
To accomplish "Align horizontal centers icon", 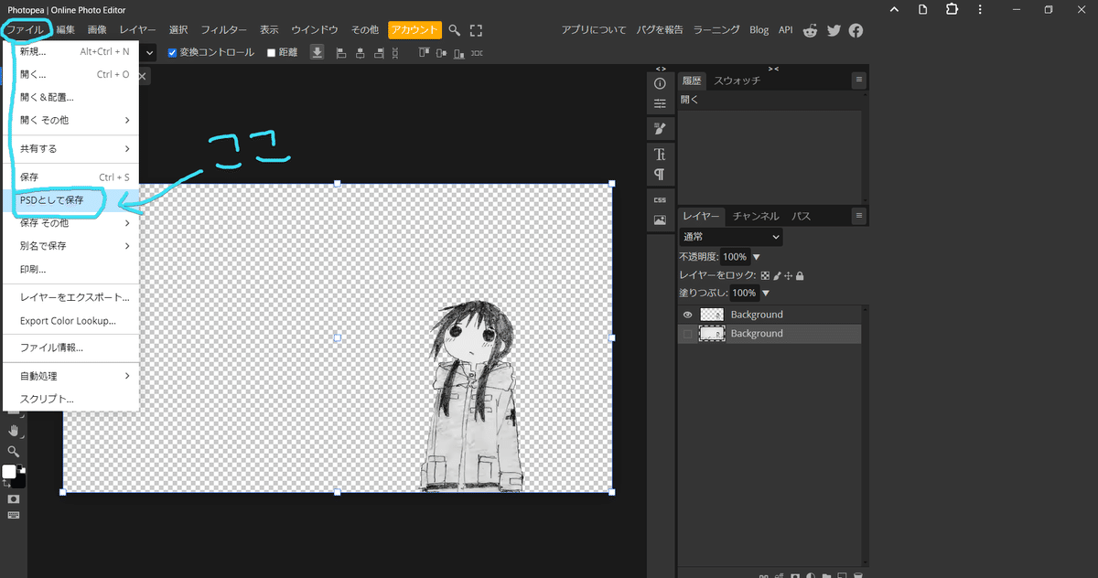I will 361,52.
